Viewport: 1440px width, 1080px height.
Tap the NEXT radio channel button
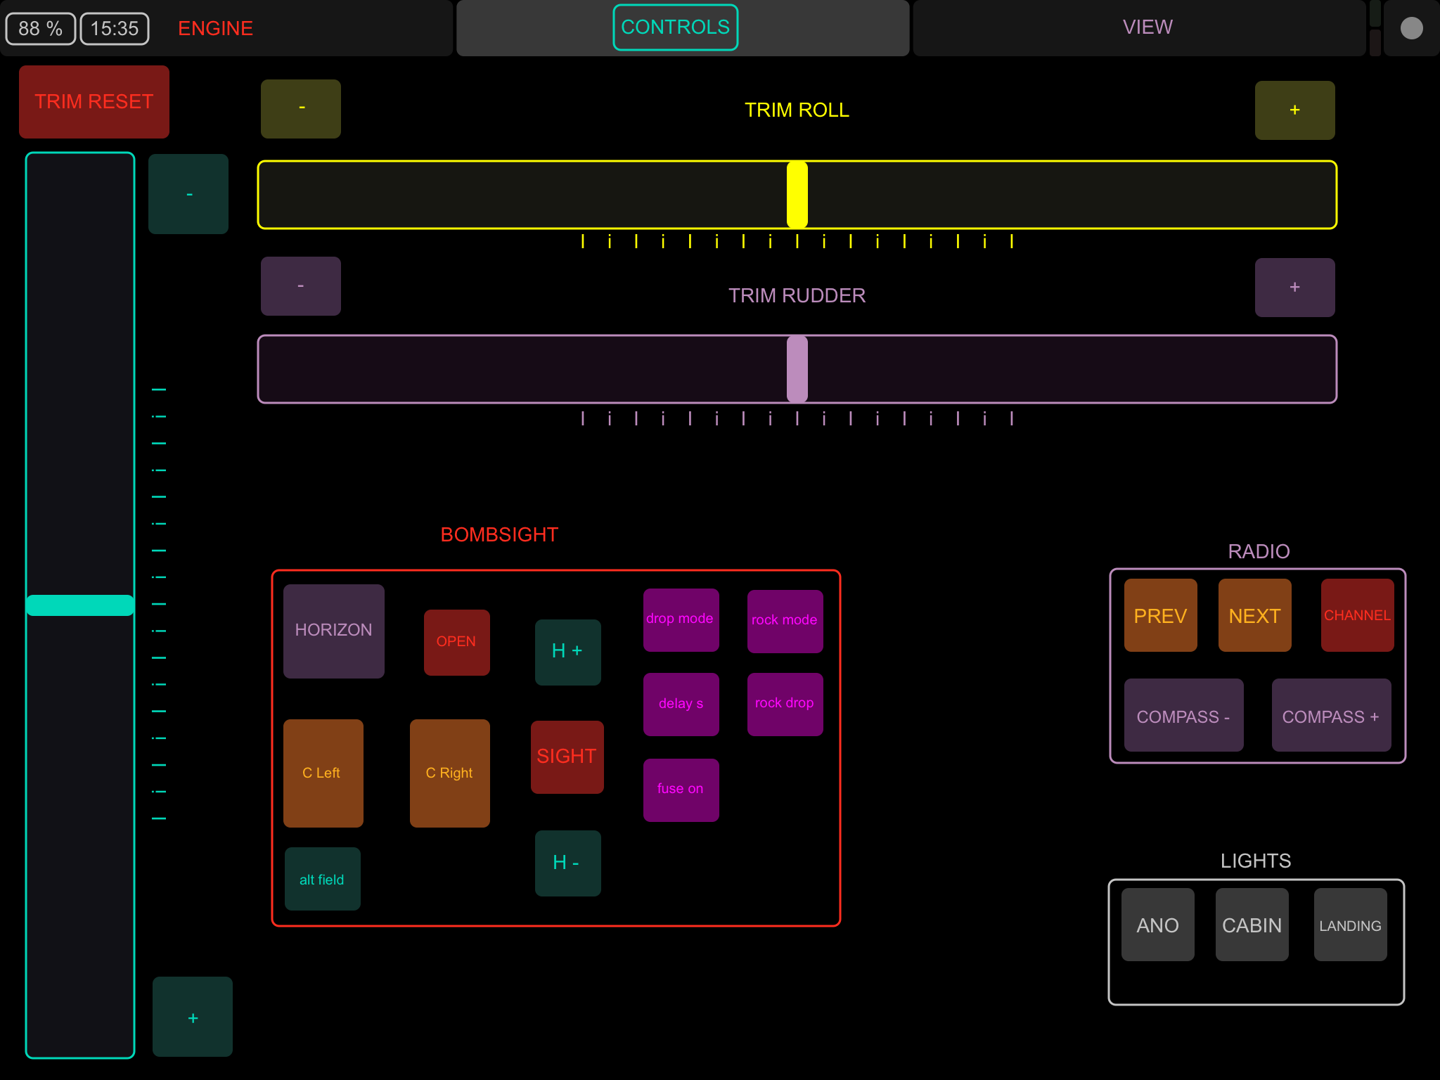1254,615
